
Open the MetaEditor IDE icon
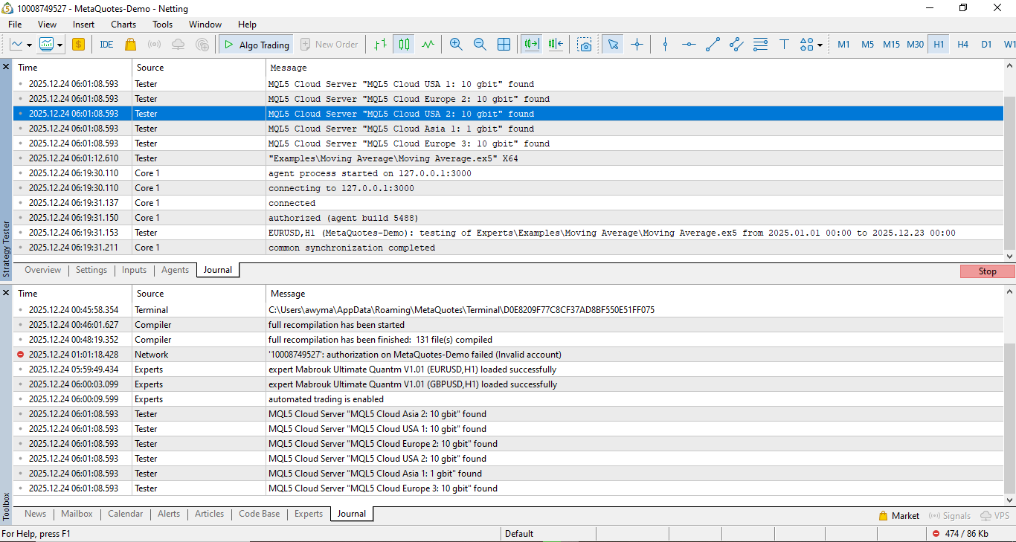pyautogui.click(x=106, y=45)
